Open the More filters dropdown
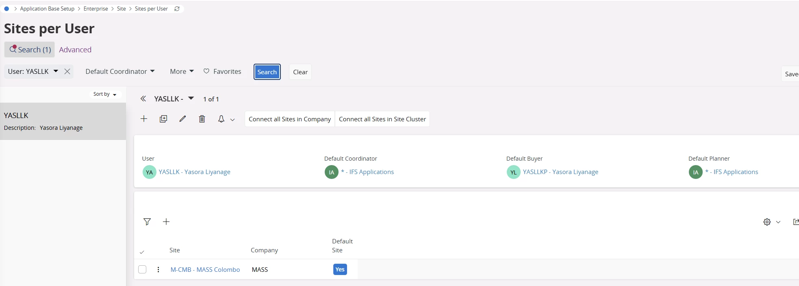The height and width of the screenshot is (286, 799). [x=182, y=71]
